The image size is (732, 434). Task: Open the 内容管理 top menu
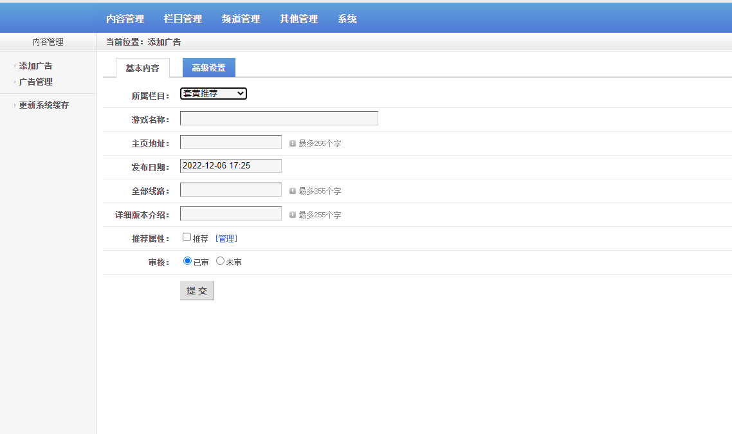click(125, 19)
